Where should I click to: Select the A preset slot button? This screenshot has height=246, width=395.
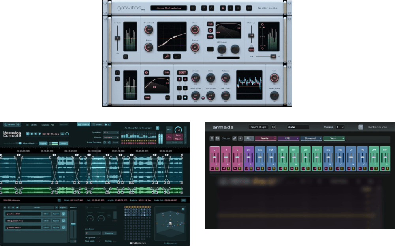click(x=223, y=8)
